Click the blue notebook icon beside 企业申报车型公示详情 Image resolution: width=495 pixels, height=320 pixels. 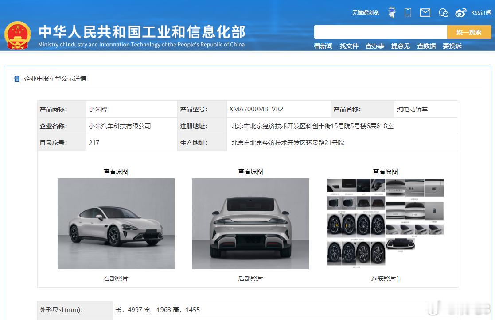point(17,79)
